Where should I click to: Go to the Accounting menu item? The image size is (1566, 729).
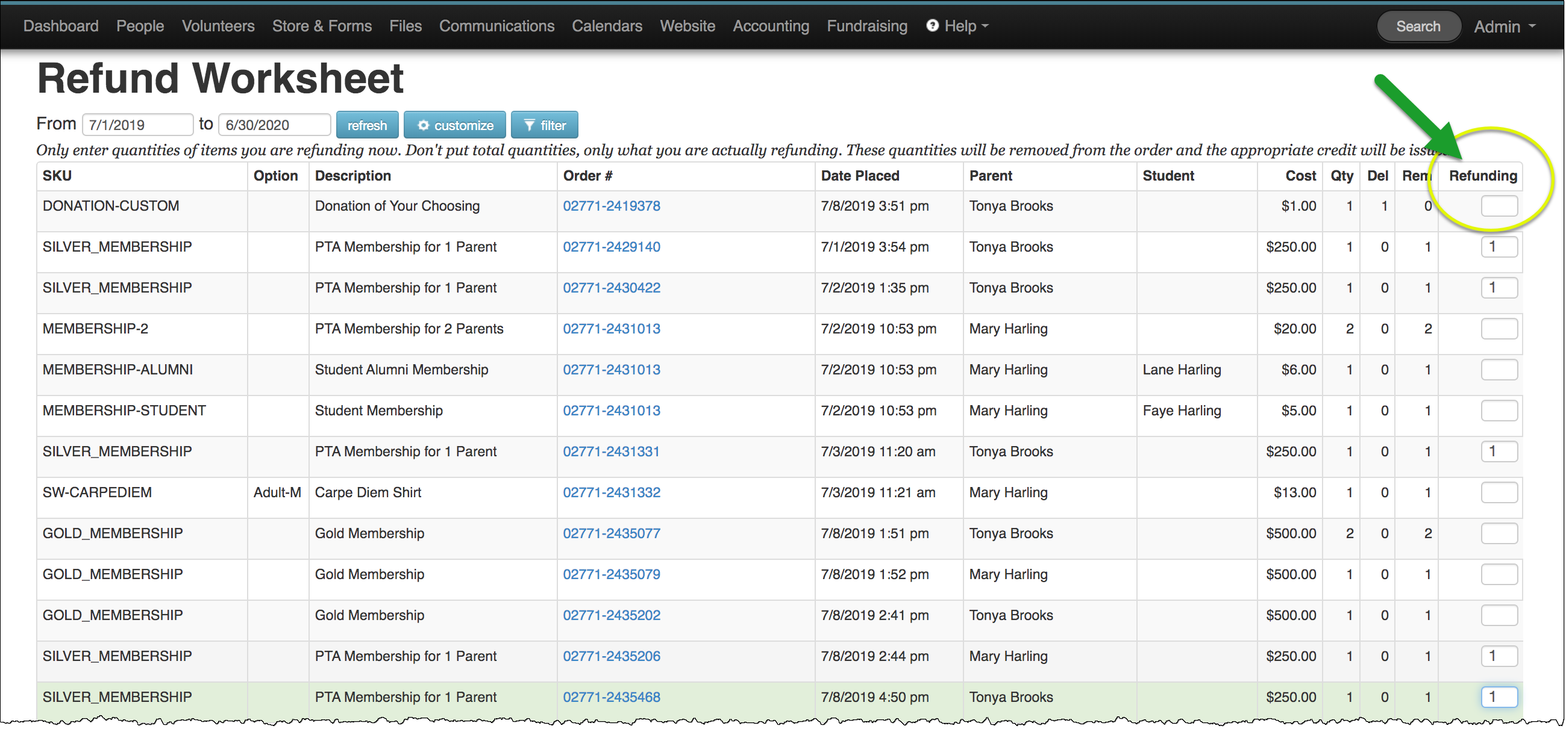click(x=770, y=26)
